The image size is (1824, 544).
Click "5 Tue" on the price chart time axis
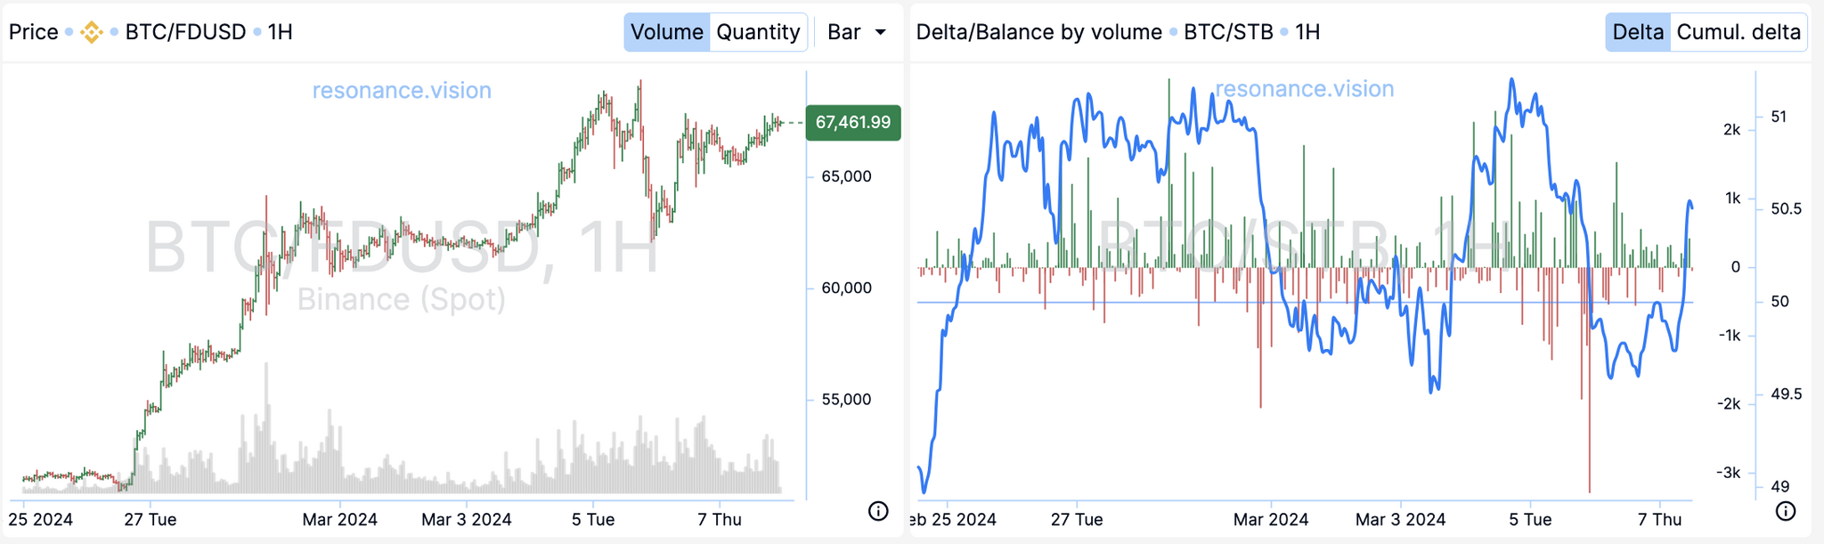tap(593, 520)
